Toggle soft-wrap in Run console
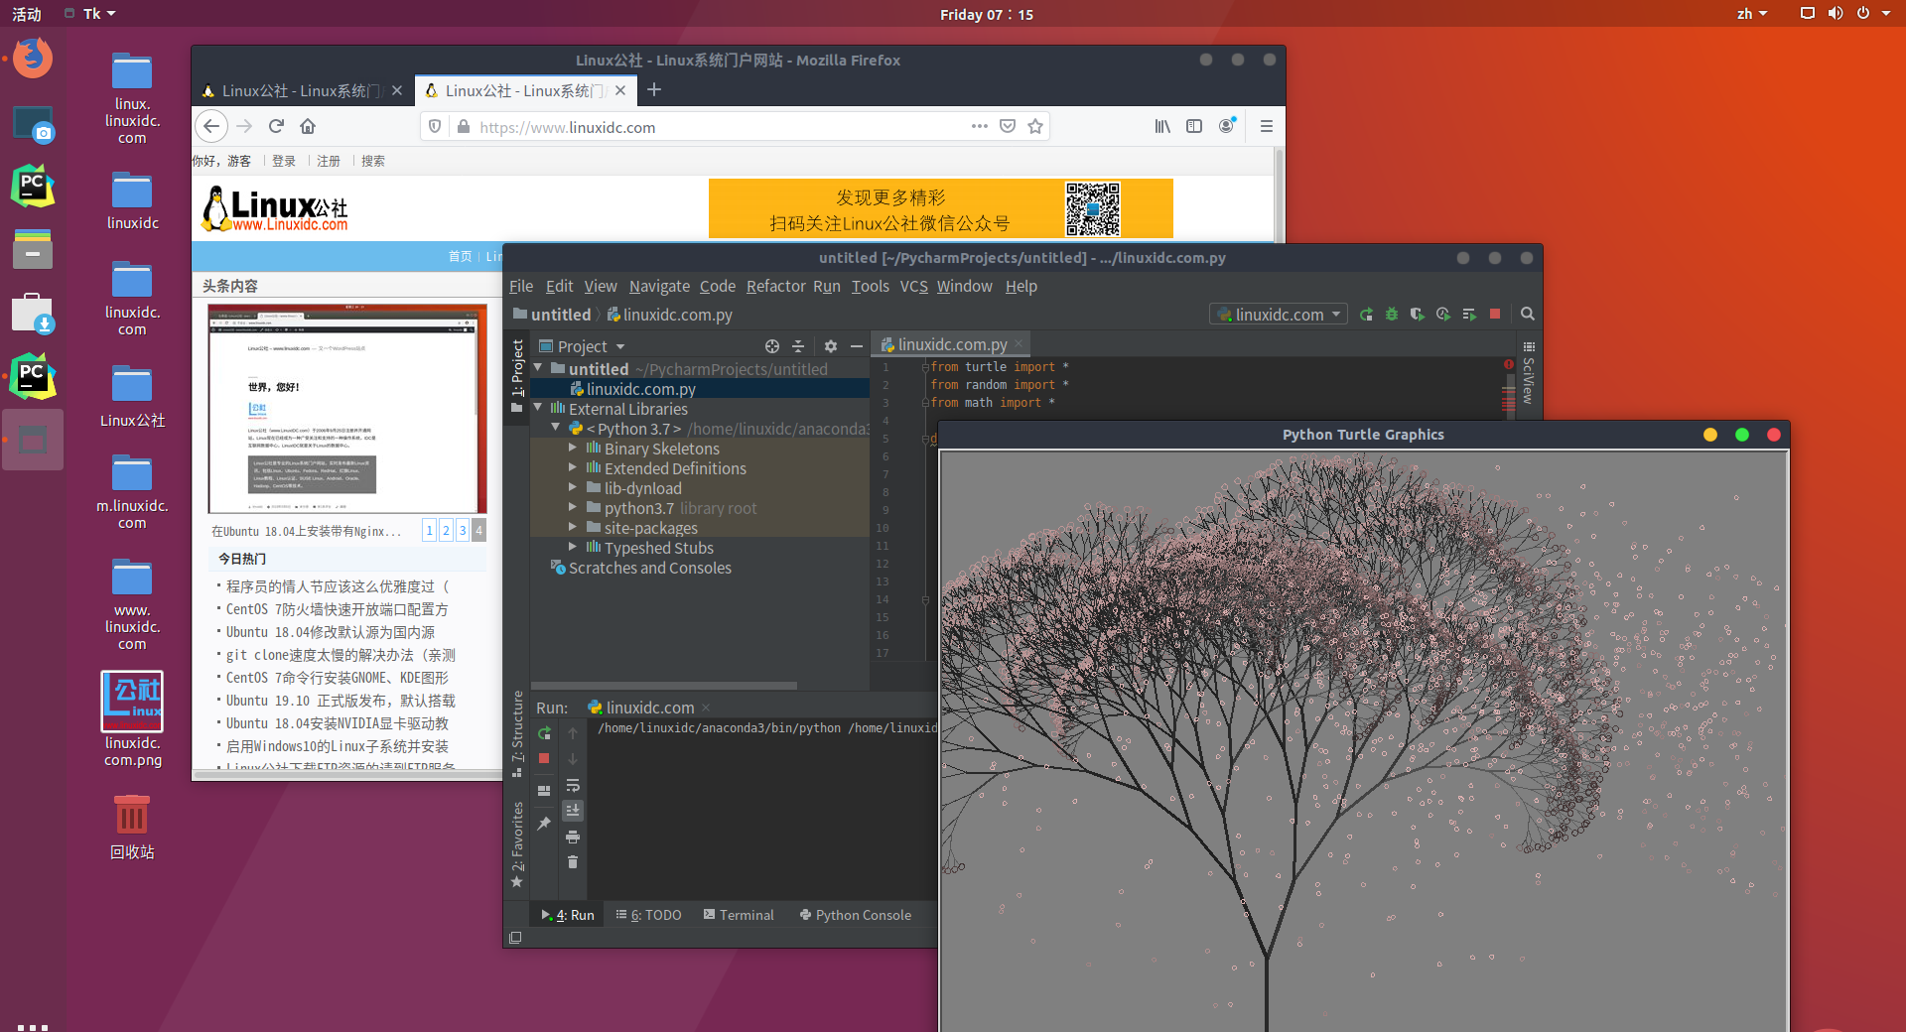 [573, 785]
